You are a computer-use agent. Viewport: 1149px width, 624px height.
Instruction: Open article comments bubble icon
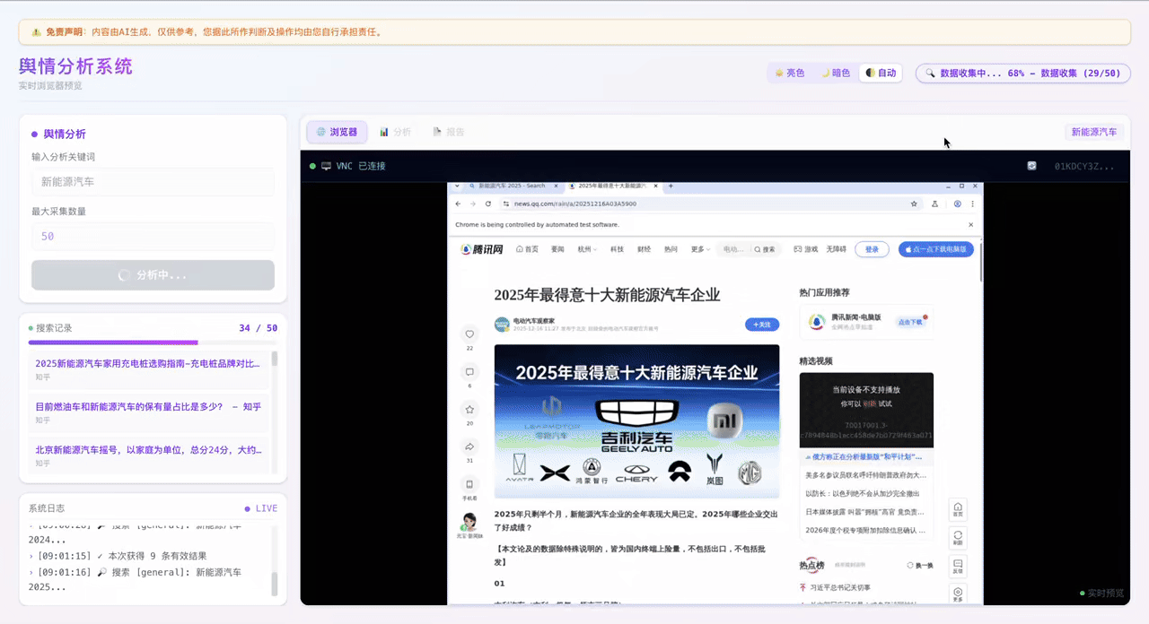[469, 371]
